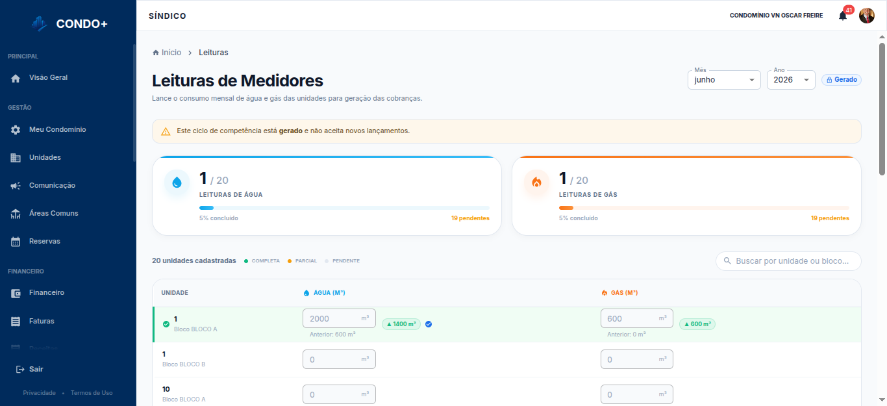Click the flame icon in gas card

click(x=536, y=183)
